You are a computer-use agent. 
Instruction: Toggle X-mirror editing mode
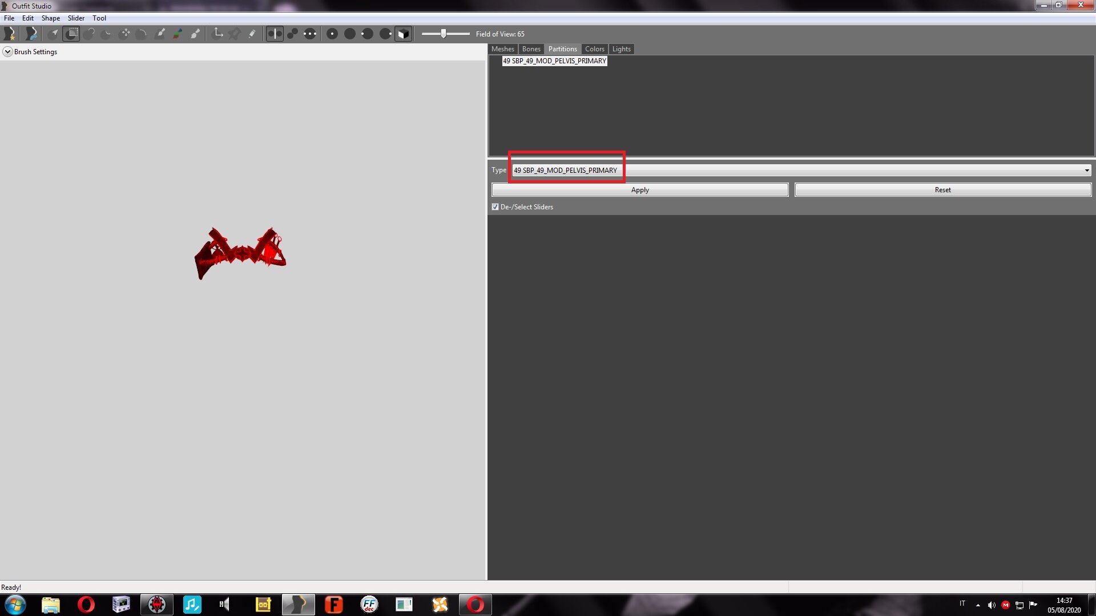[275, 34]
